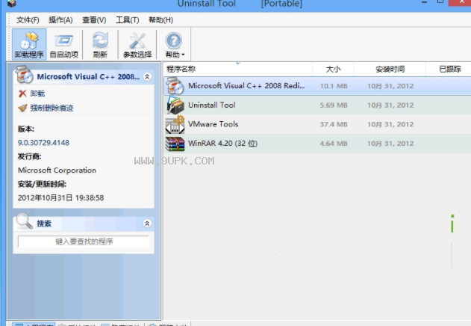
Task: Select Microsoft Visual C++ 2008 Redi... row
Action: pos(317,86)
